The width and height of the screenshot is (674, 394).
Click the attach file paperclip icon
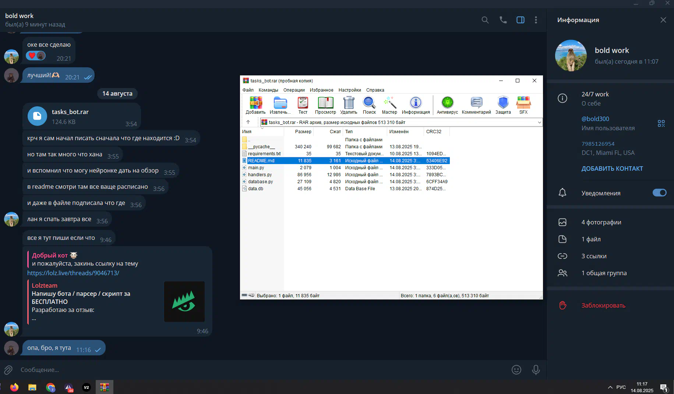click(x=8, y=370)
